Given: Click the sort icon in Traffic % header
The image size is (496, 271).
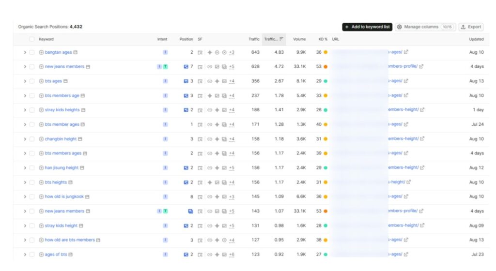Looking at the screenshot, I should click(281, 39).
